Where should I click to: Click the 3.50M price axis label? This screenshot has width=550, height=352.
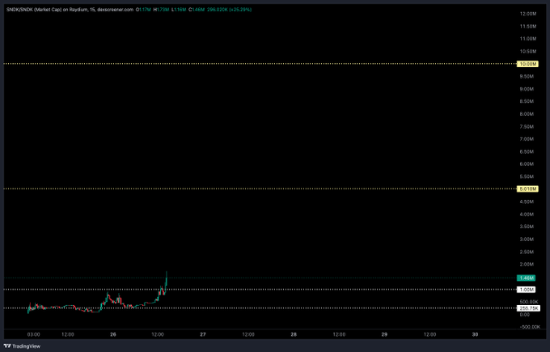(527, 227)
